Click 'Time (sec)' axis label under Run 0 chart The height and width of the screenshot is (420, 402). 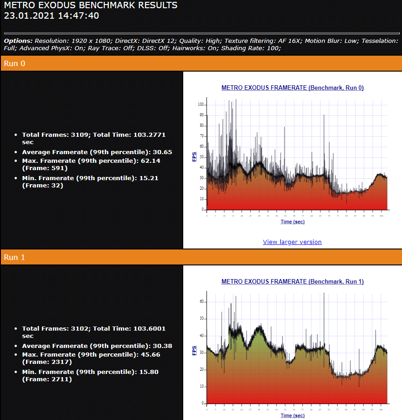293,222
